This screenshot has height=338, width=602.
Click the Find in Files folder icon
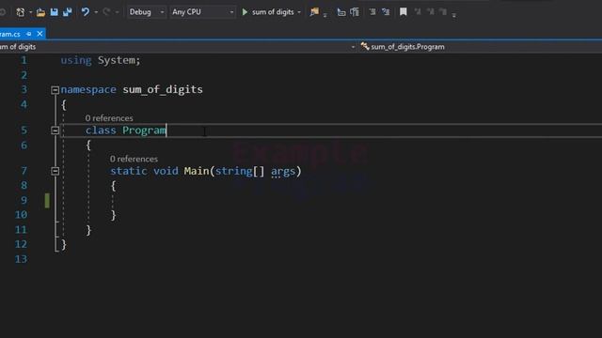click(314, 12)
